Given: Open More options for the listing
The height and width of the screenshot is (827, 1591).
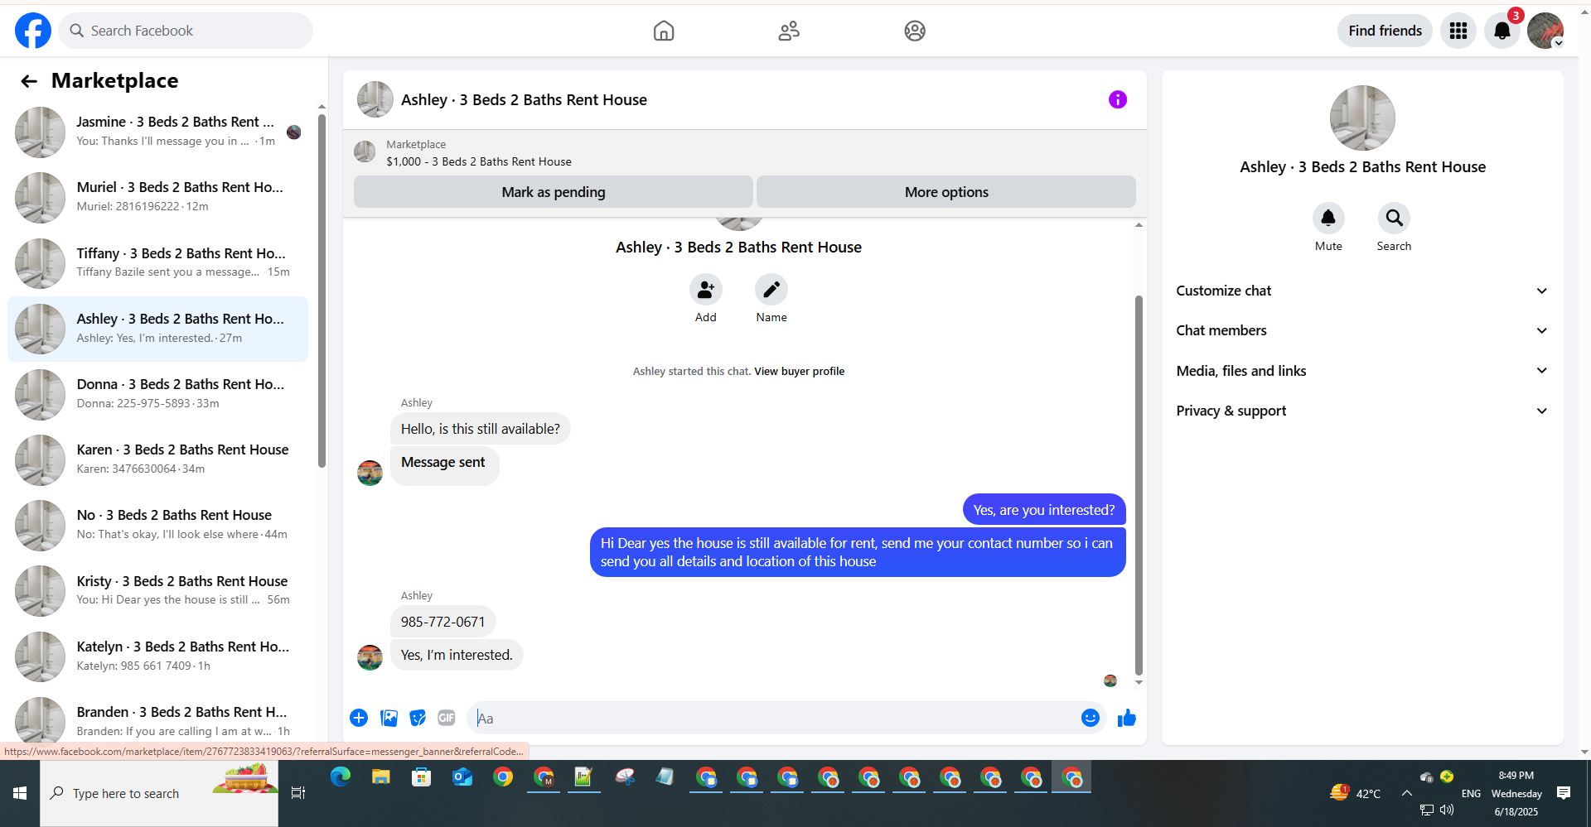Looking at the screenshot, I should tap(946, 192).
